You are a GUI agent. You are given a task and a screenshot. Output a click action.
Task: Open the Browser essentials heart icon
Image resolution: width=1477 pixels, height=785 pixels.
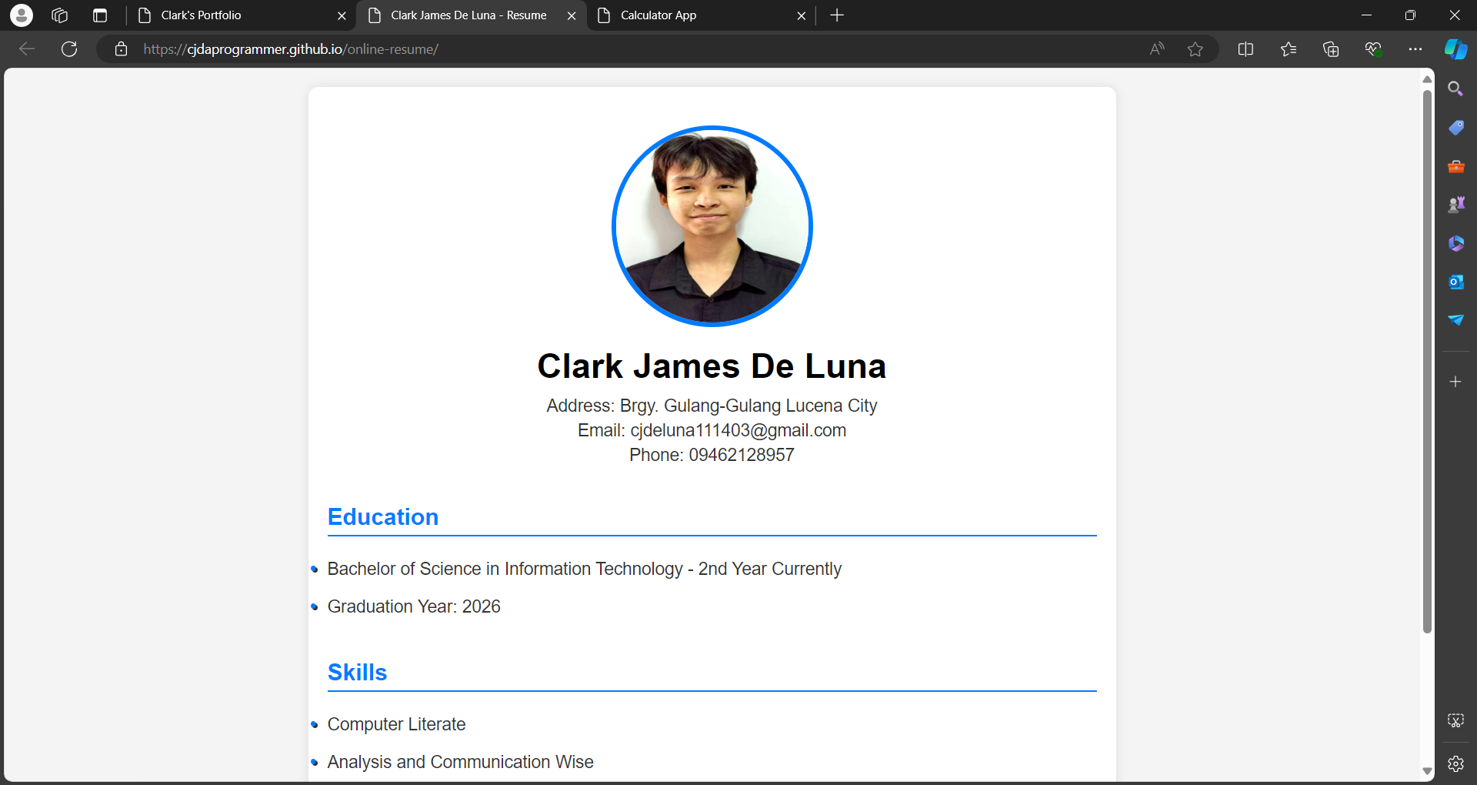coord(1374,48)
